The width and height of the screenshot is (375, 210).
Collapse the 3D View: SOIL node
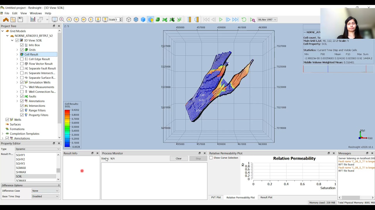(x=12, y=40)
